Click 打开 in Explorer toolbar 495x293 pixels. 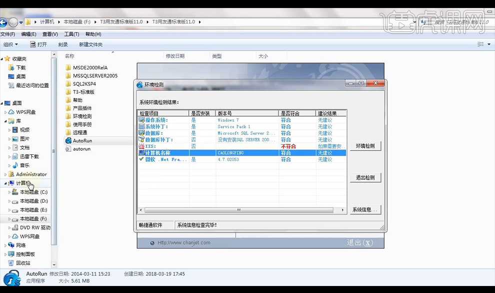pos(38,44)
